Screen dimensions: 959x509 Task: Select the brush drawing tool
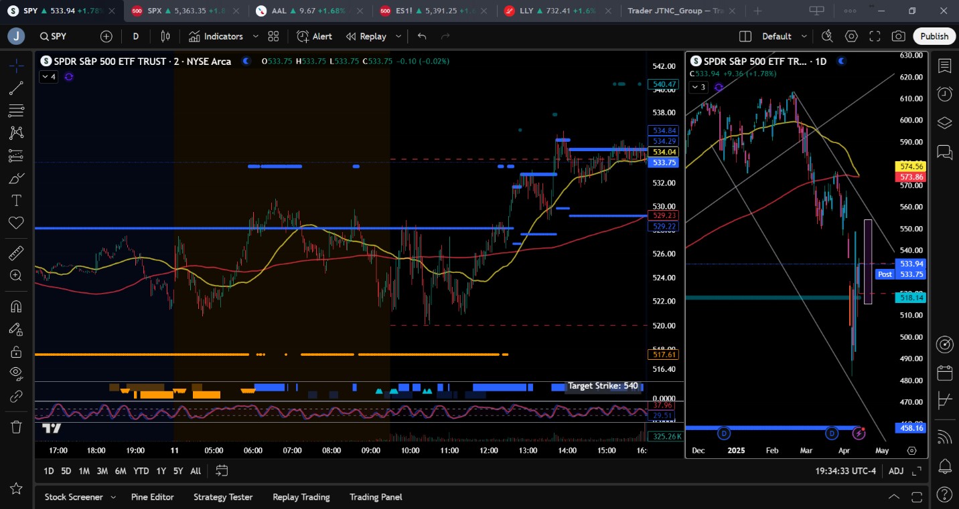pos(16,178)
